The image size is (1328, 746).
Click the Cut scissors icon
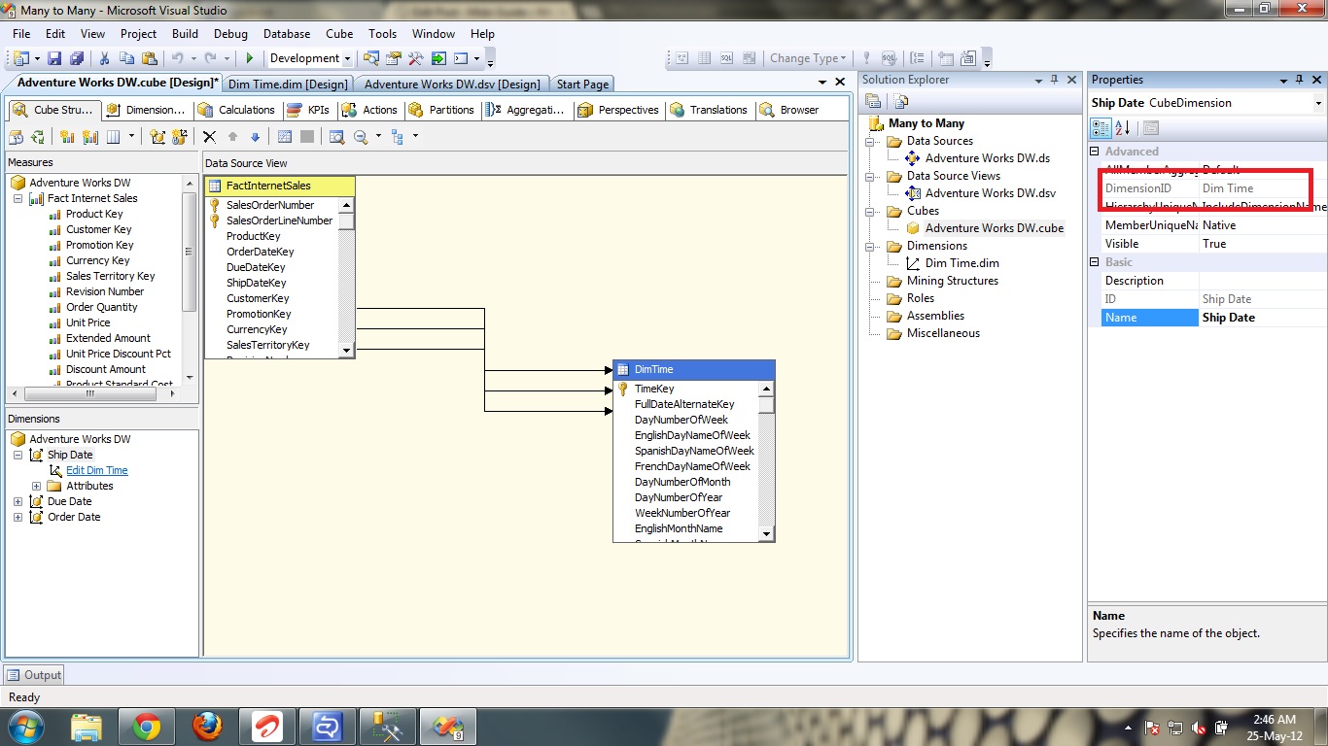104,59
